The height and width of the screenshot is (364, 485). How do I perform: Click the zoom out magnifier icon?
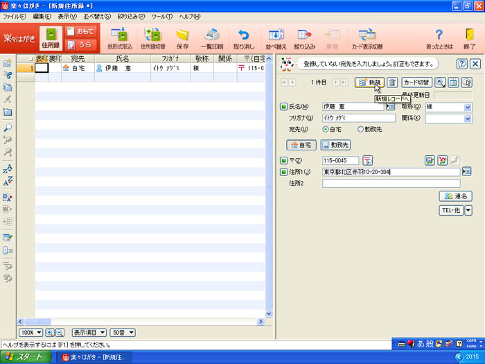pyautogui.click(x=60, y=333)
